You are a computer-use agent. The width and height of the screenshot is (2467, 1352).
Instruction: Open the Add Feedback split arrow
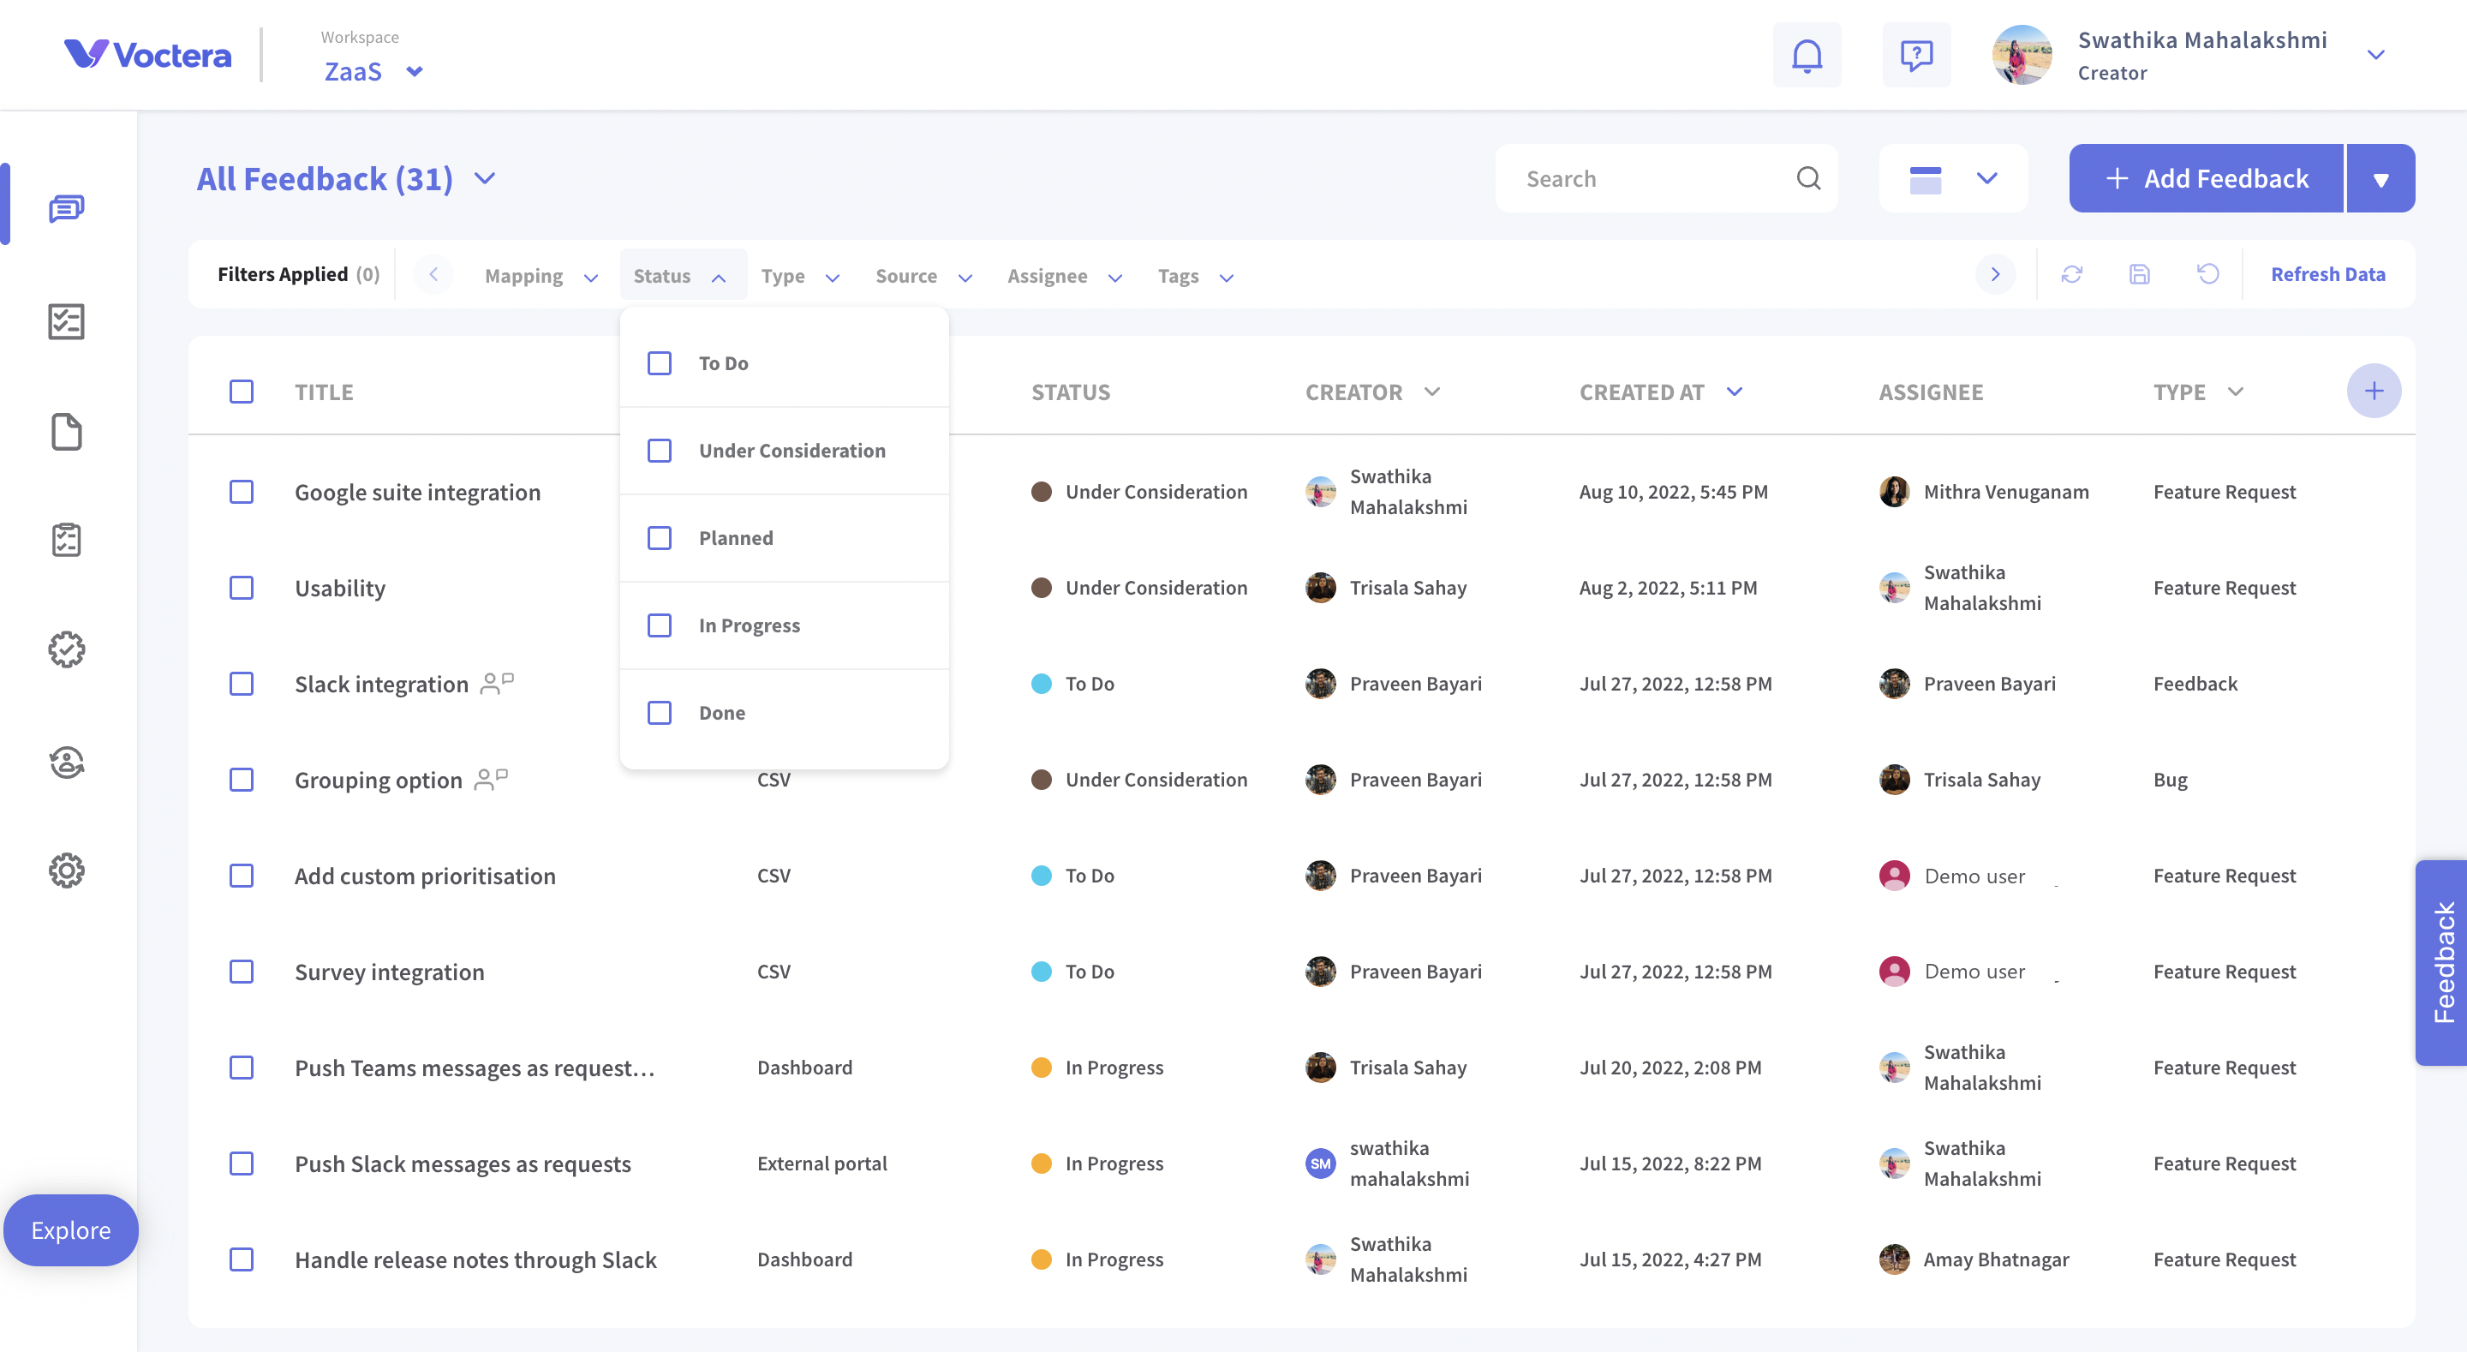2380,178
